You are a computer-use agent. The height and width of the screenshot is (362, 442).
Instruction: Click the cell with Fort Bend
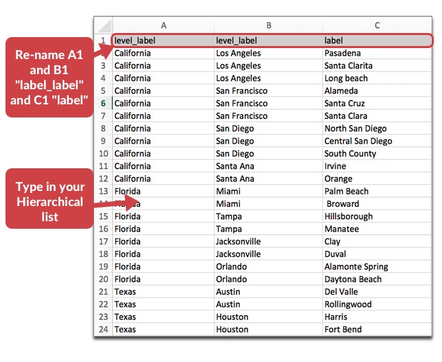point(377,329)
